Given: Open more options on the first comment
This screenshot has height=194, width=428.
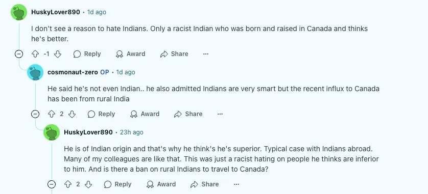Looking at the screenshot, I should coord(206,54).
